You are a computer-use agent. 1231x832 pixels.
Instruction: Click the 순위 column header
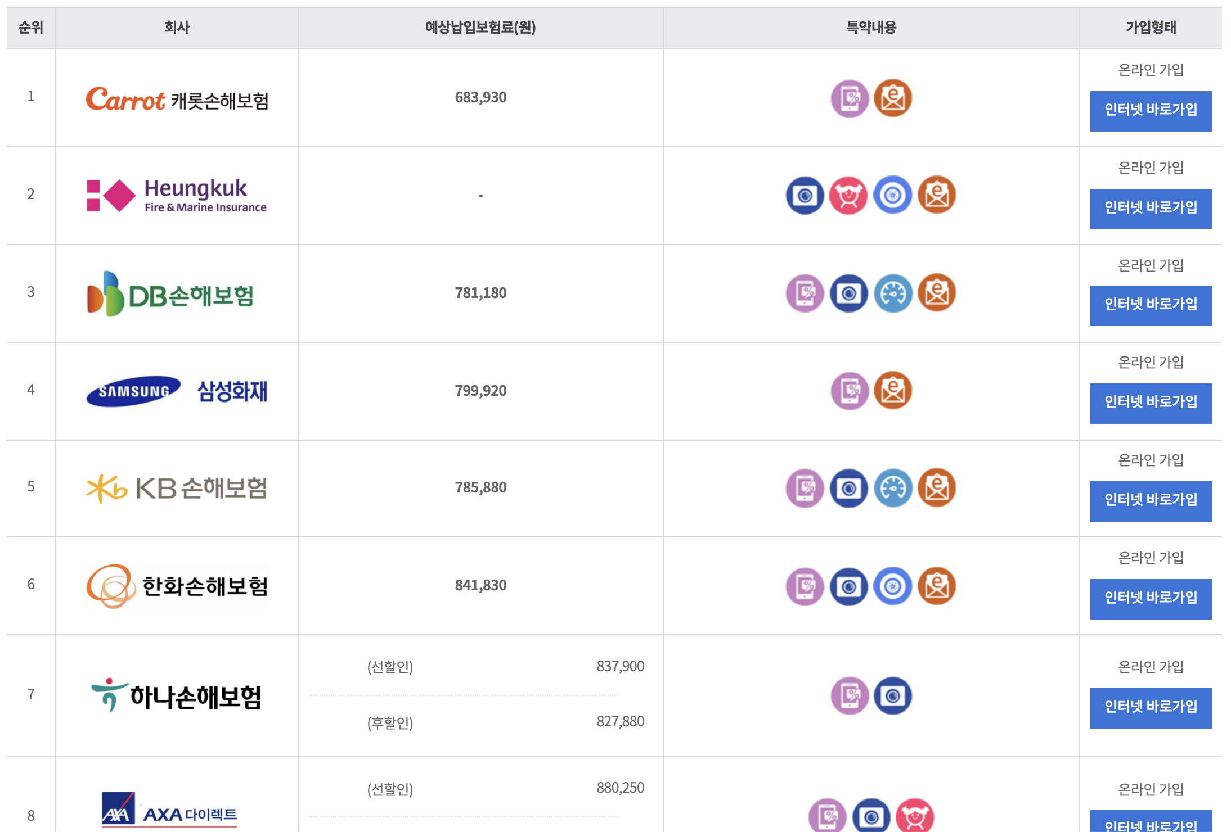tap(31, 28)
